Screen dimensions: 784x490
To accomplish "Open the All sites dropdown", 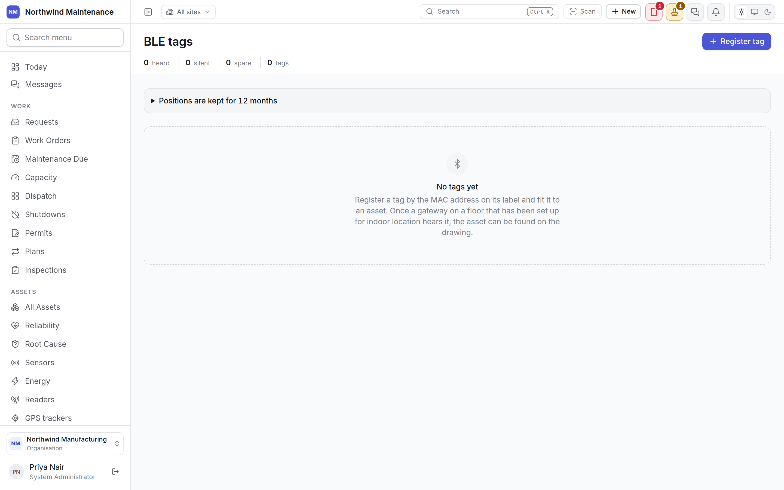I will [188, 12].
